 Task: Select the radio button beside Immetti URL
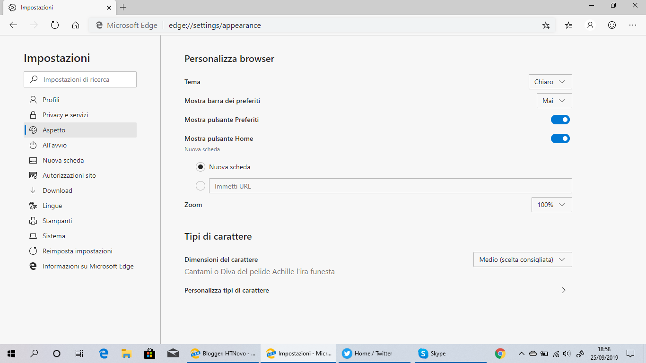coord(201,186)
